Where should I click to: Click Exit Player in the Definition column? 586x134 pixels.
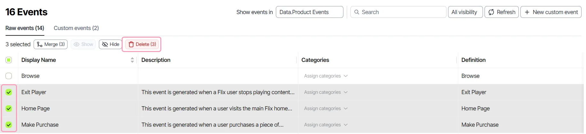pyautogui.click(x=474, y=92)
